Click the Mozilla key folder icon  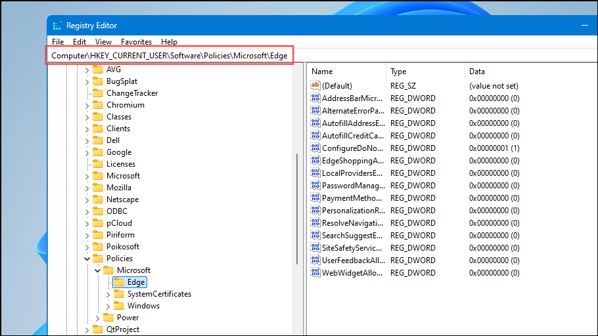[98, 188]
